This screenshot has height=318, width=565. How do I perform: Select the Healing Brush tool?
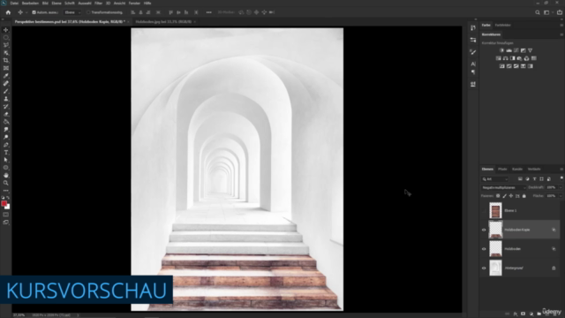[x=6, y=83]
